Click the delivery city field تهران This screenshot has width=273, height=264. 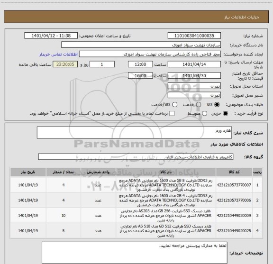[194, 95]
